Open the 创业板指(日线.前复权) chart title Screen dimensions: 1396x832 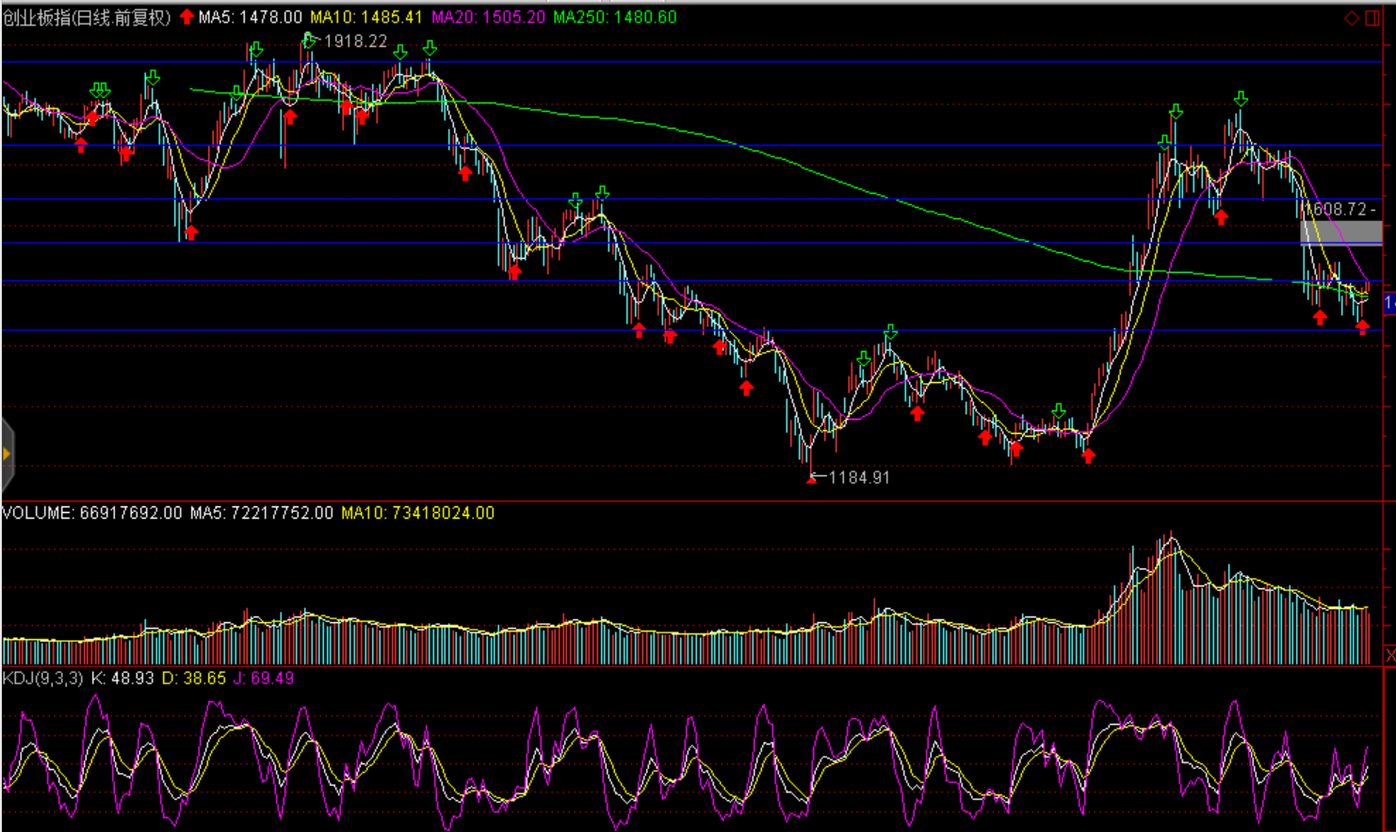(x=87, y=17)
